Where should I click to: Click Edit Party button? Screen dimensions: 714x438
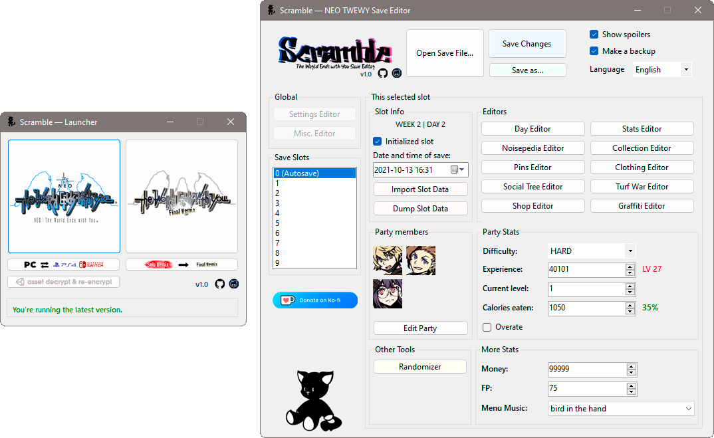(x=420, y=328)
